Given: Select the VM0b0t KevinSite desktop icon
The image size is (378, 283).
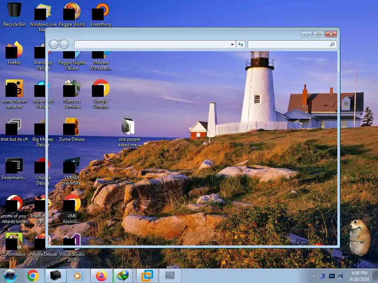Looking at the screenshot, I should click(x=72, y=171).
